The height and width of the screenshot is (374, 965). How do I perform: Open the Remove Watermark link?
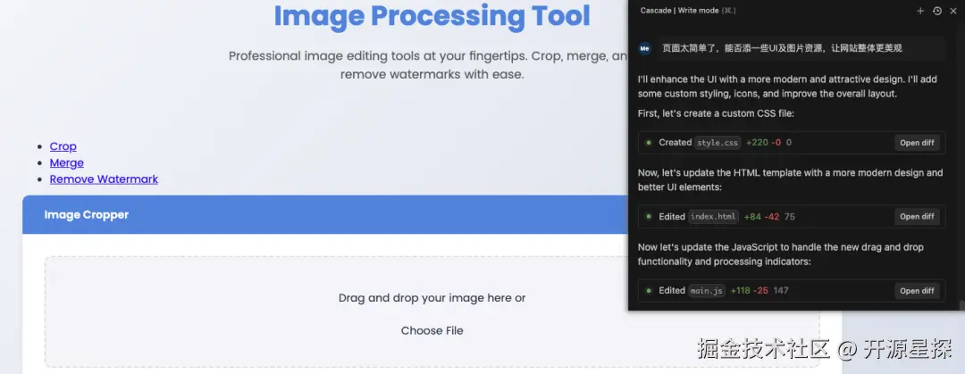coord(104,179)
